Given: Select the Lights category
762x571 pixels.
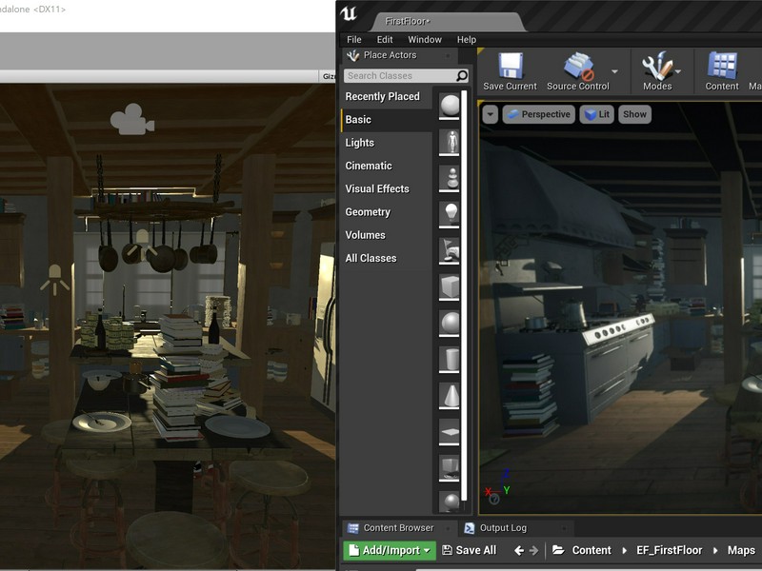Looking at the screenshot, I should click(387, 143).
